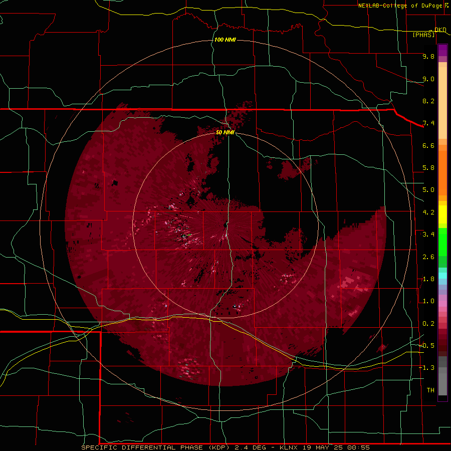Click the 1.0 value on the scale
451x451 pixels.
[428, 301]
